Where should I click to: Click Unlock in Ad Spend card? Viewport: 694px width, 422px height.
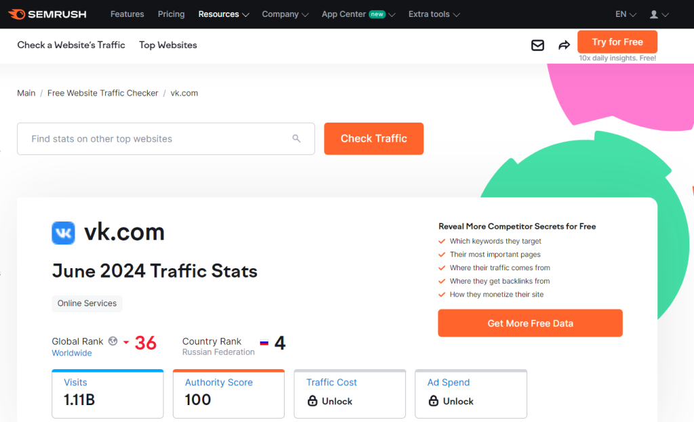[x=458, y=401]
